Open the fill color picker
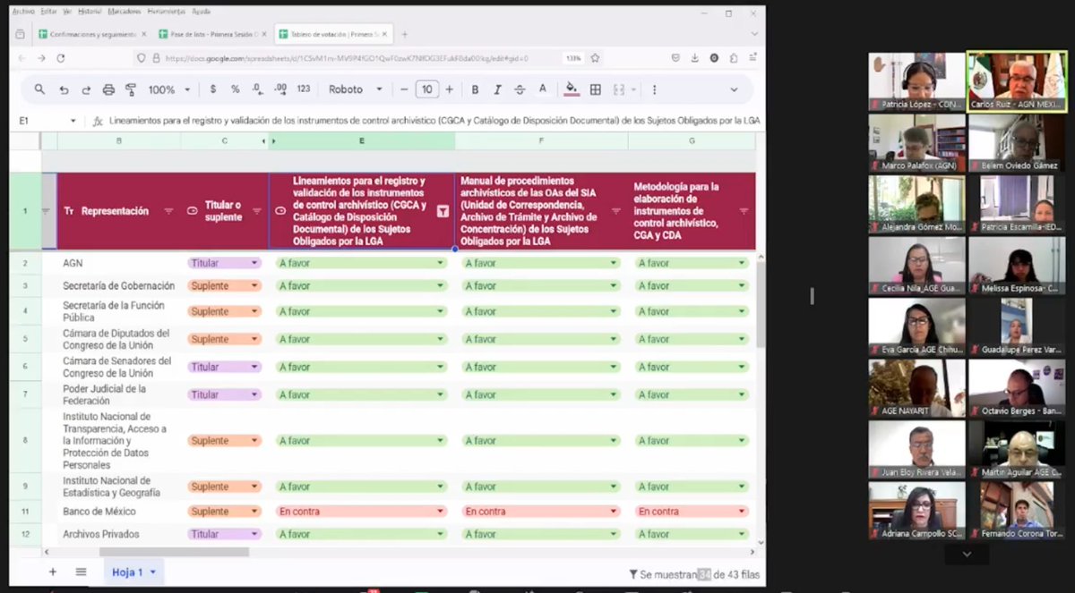 pos(572,89)
